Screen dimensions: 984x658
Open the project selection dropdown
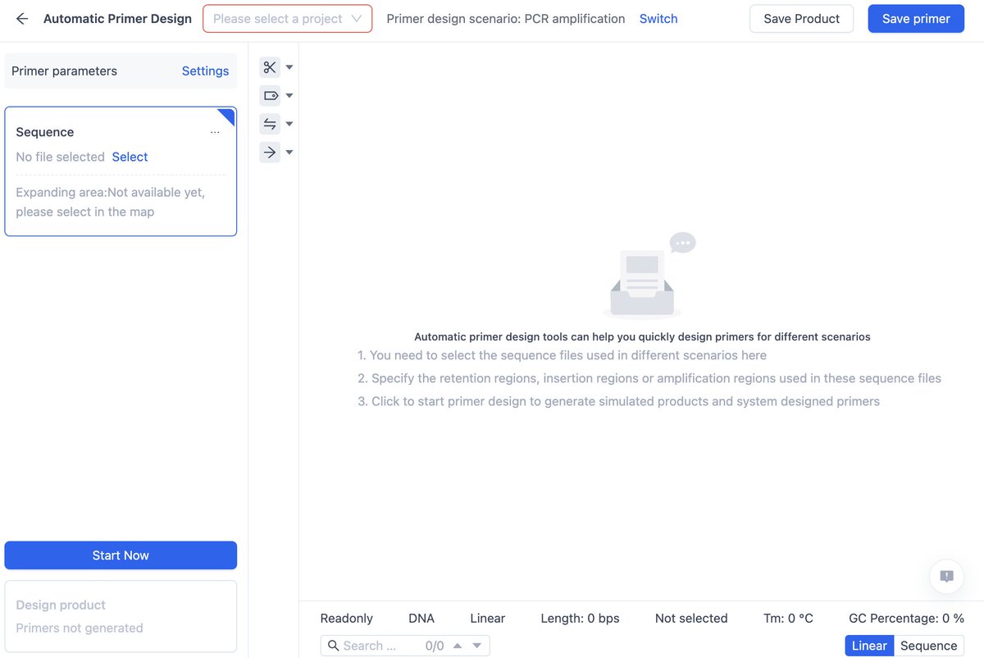287,17
